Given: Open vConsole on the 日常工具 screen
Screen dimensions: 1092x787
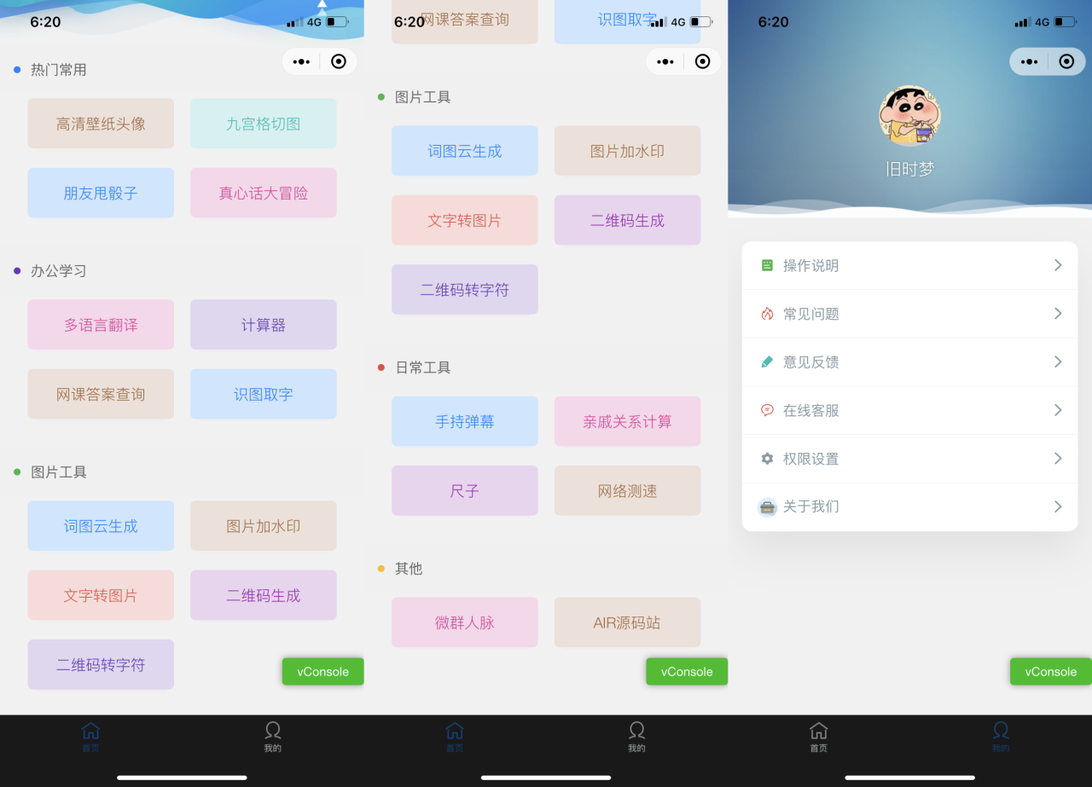Looking at the screenshot, I should (x=687, y=671).
